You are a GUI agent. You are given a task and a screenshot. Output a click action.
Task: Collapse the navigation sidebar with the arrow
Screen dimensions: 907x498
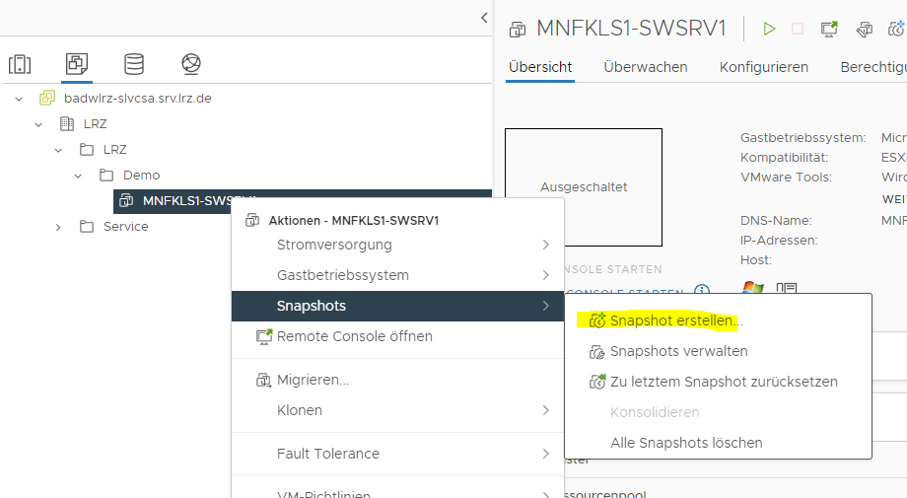click(x=484, y=18)
